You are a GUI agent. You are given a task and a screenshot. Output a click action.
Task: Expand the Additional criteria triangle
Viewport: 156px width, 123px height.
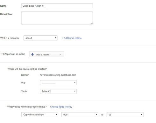[62, 38]
